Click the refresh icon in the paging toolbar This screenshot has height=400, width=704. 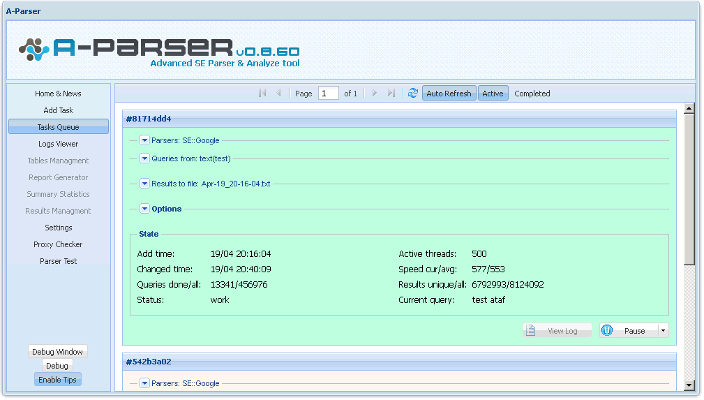tap(413, 93)
